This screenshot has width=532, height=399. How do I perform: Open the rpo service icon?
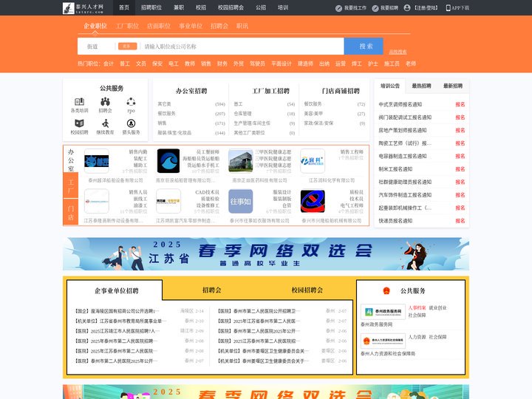[x=131, y=101]
